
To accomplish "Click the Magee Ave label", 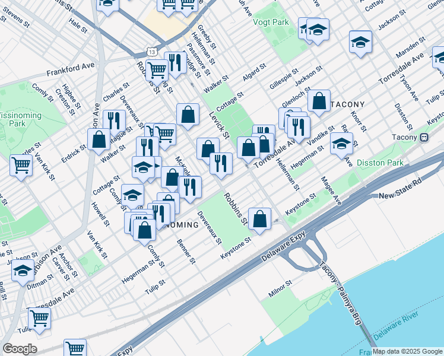I will (331, 190).
